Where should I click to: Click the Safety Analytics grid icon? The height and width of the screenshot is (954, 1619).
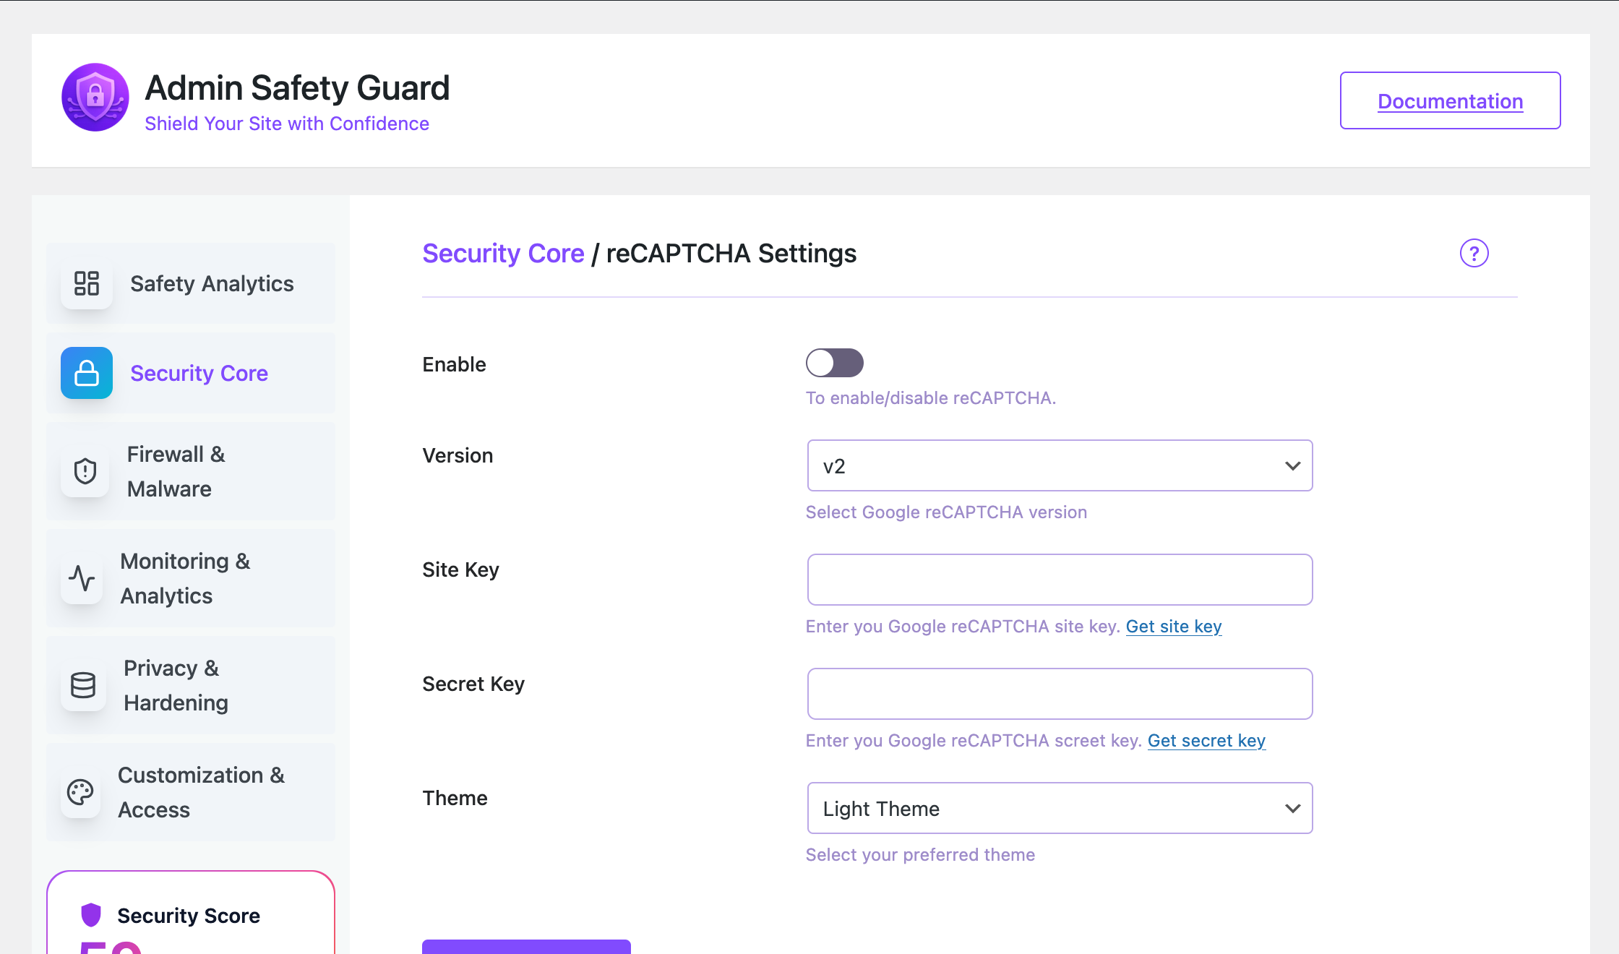87,283
